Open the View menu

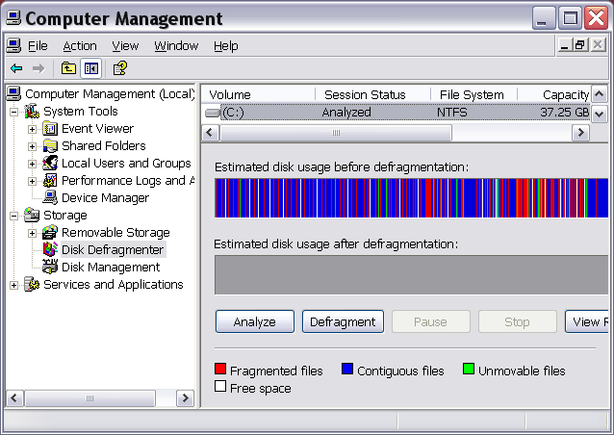coord(125,46)
